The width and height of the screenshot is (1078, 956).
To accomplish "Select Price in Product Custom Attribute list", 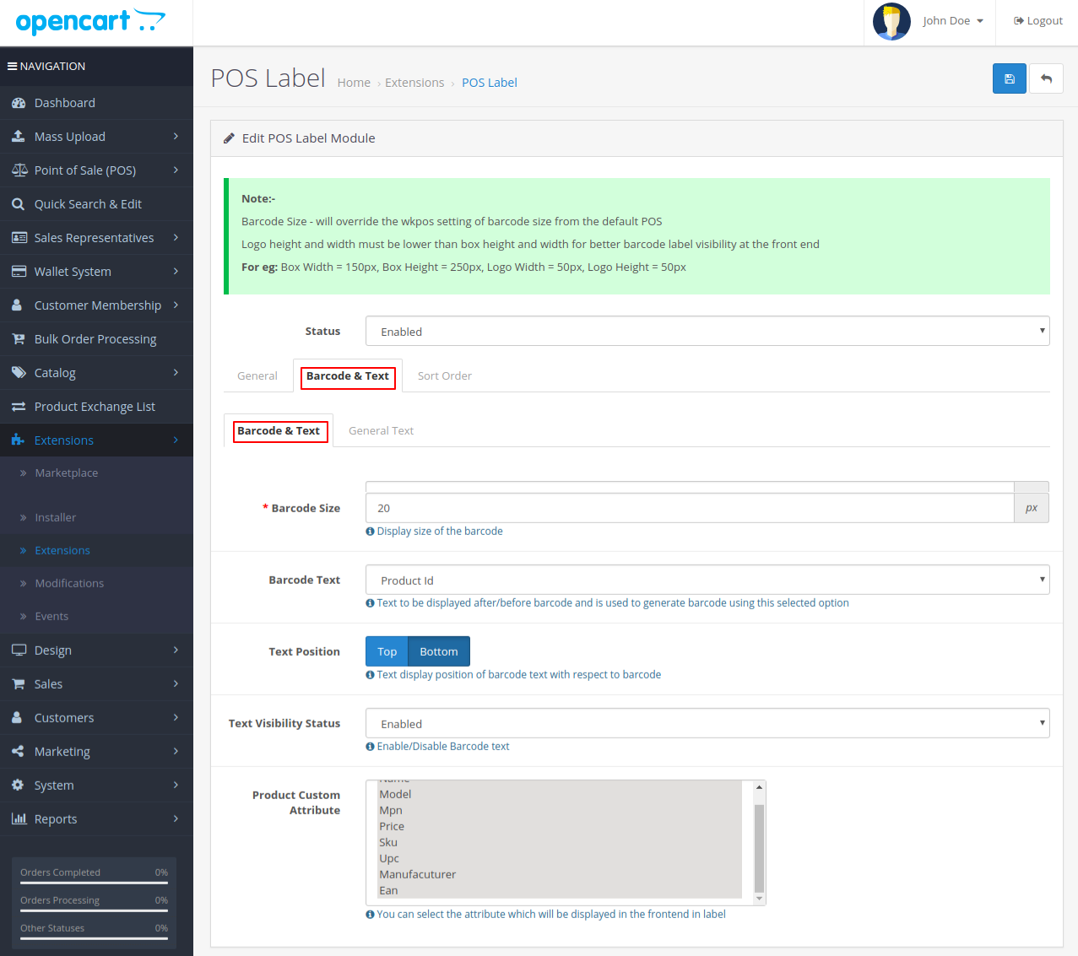I will click(560, 827).
